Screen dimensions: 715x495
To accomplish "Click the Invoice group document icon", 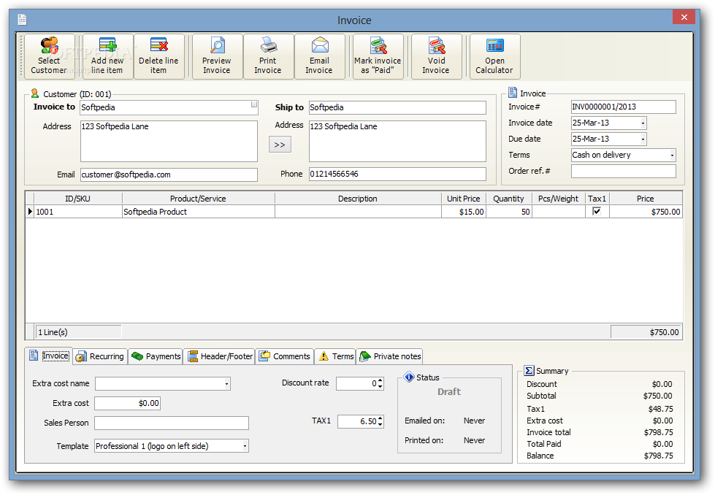I will point(513,93).
